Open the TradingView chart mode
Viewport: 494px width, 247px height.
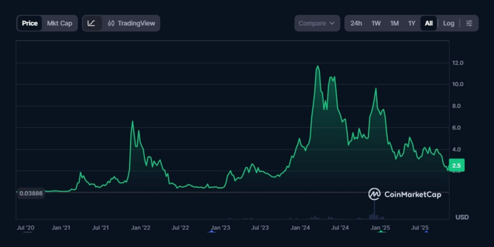(x=131, y=23)
